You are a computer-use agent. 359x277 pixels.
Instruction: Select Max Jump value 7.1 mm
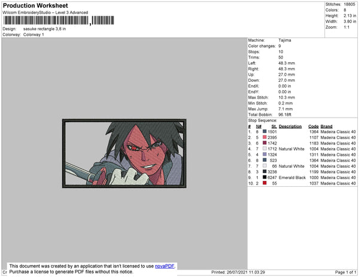tap(285, 109)
